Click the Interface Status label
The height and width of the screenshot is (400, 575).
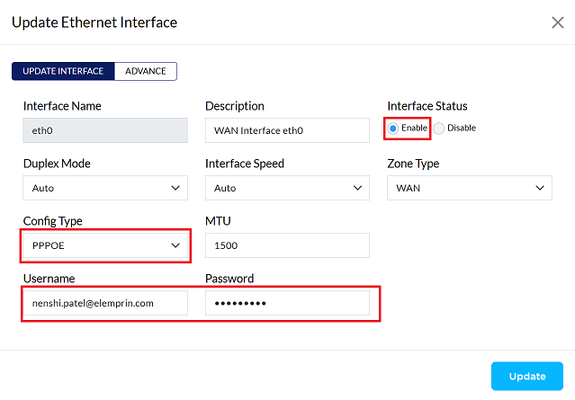click(x=427, y=106)
